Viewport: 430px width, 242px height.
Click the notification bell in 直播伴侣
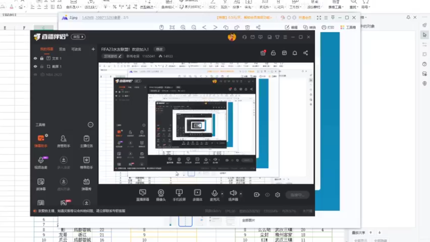(295, 53)
